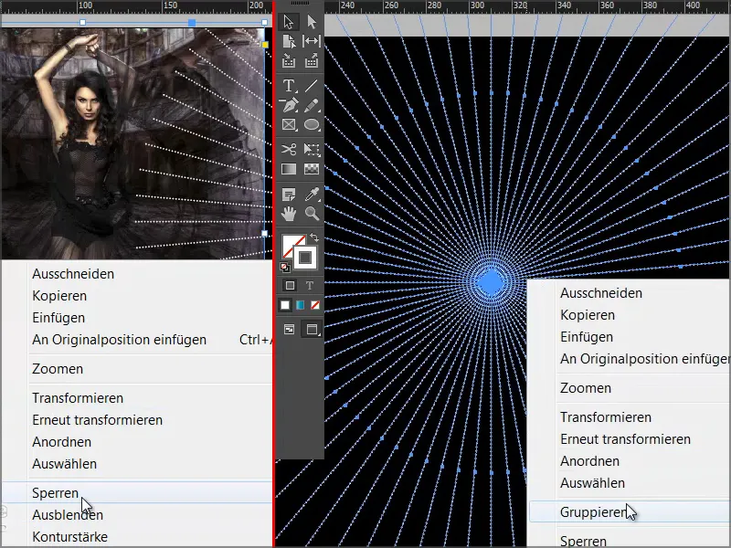The height and width of the screenshot is (548, 731).
Task: Open Zoomen in the starburst context menu
Action: pos(586,388)
